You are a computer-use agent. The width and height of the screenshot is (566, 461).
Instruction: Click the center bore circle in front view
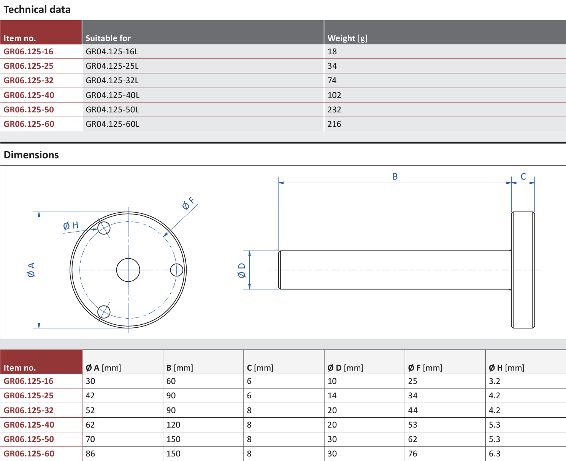tap(128, 270)
